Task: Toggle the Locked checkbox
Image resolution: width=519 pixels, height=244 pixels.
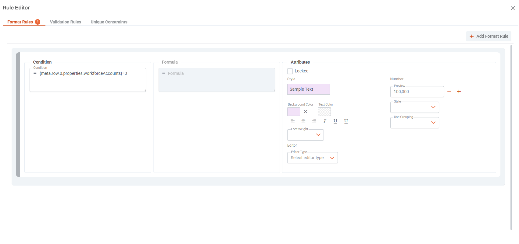Action: pos(290,71)
